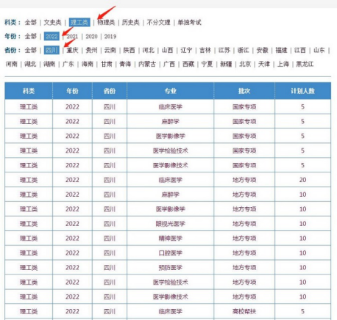Choose 上海 province filter
The width and height of the screenshot is (337, 320).
(x=283, y=65)
